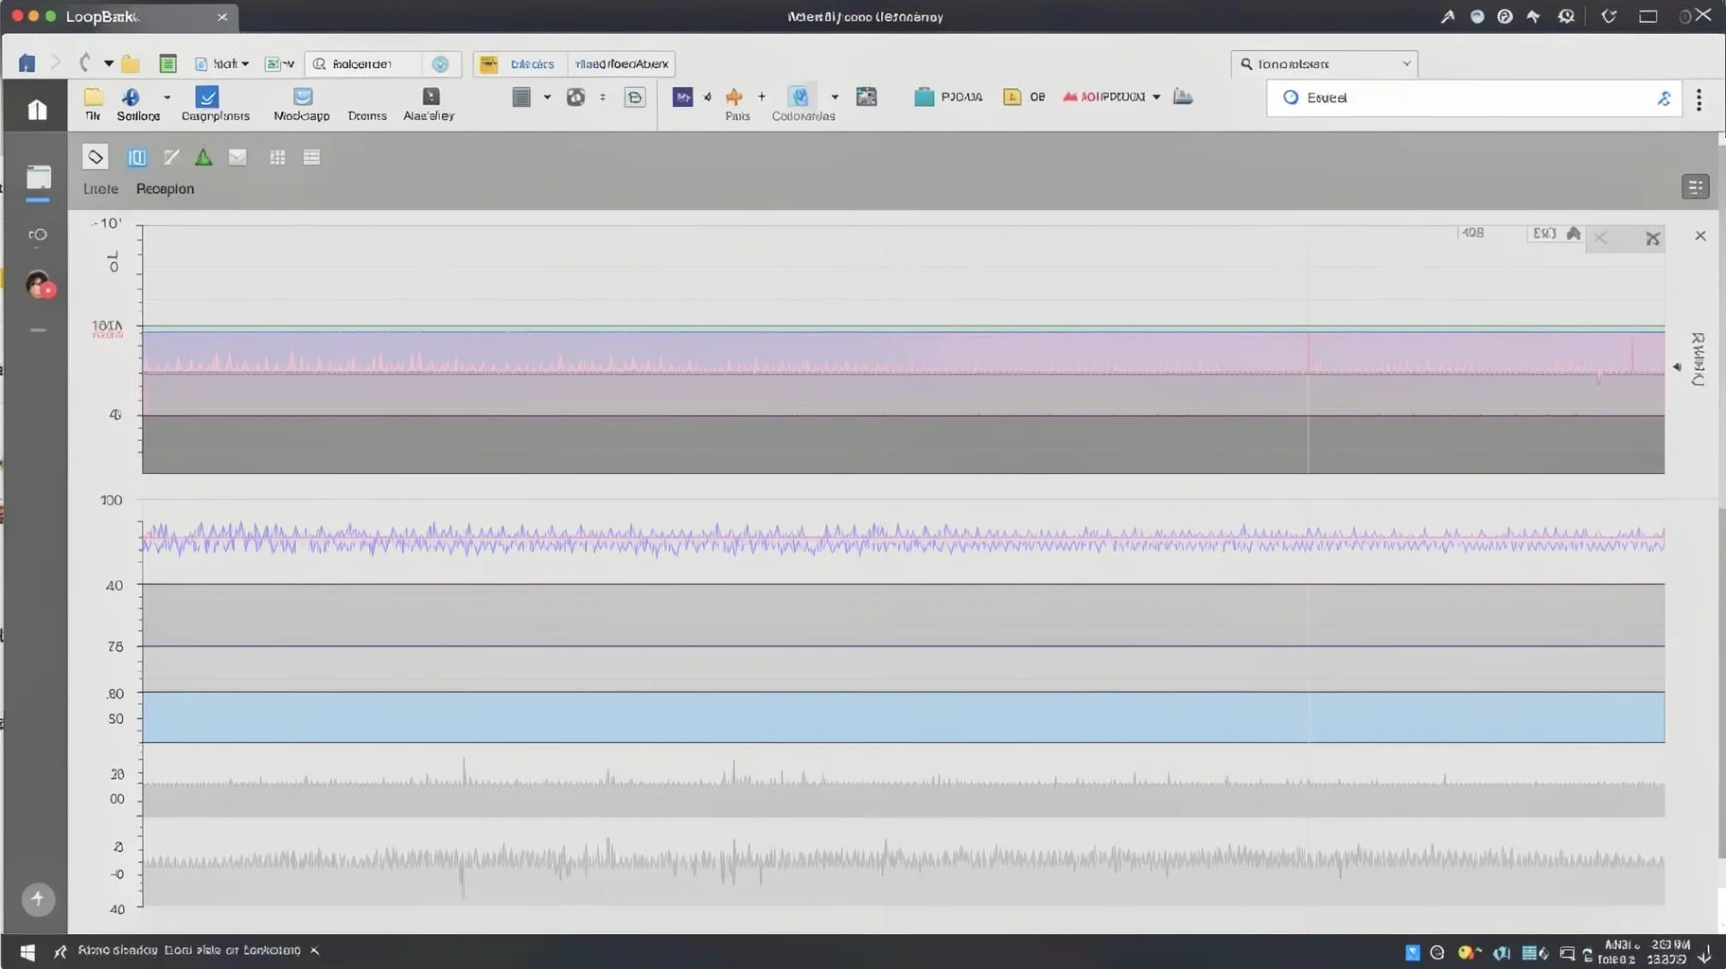Click the round blue icon in the search field

[x=440, y=63]
